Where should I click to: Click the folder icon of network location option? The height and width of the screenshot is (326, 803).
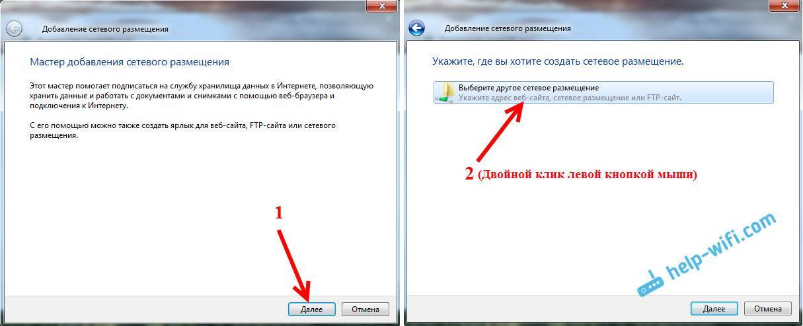coord(446,92)
